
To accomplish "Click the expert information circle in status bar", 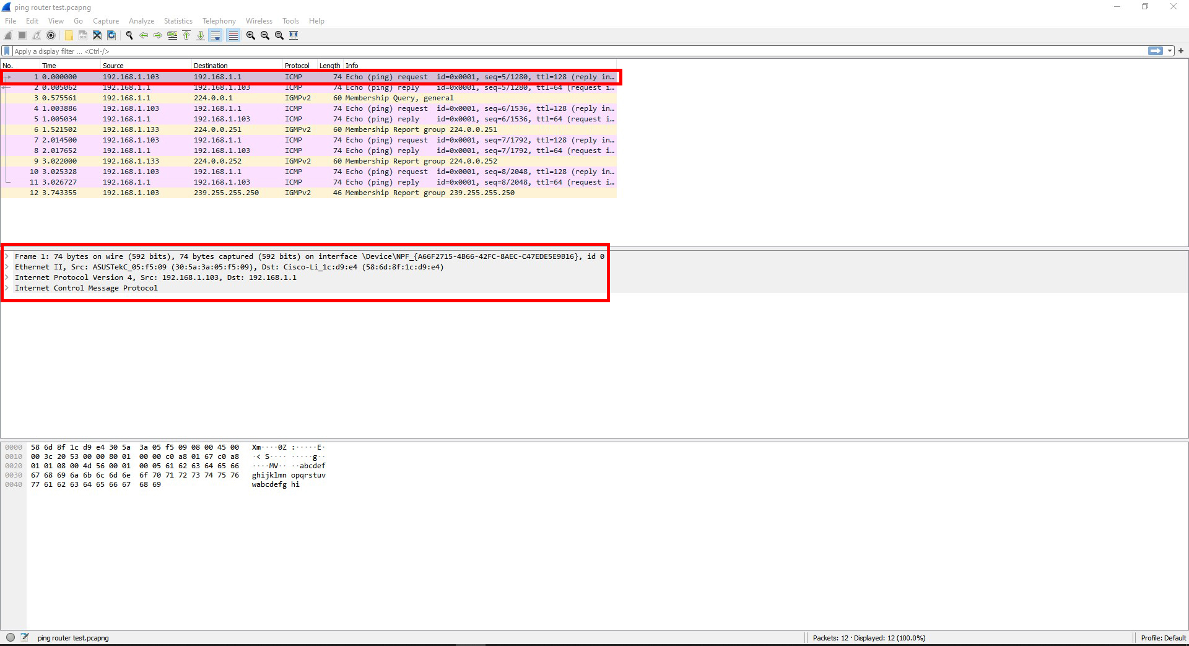I will point(11,637).
